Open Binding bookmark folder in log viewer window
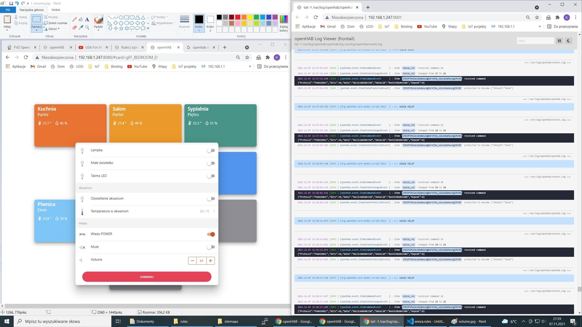The height and width of the screenshot is (327, 582). pyautogui.click(x=403, y=26)
